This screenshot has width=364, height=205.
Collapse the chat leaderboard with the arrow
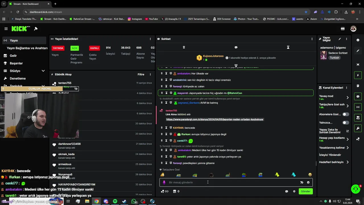point(236,65)
